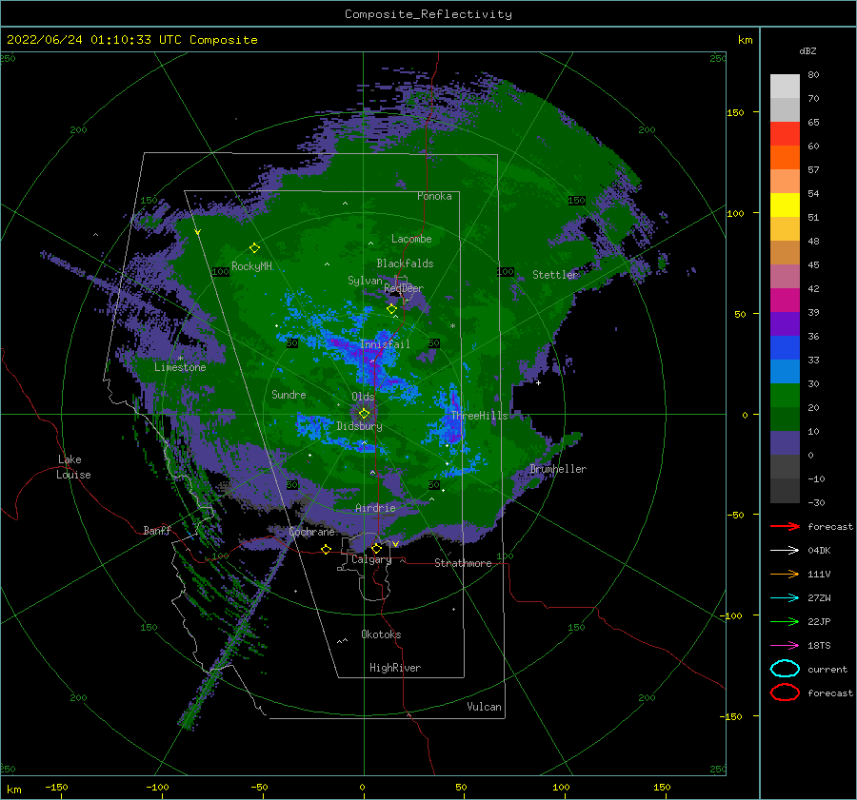
Task: Pick the yellow 54-51 dBZ swatch
Action: pyautogui.click(x=785, y=205)
